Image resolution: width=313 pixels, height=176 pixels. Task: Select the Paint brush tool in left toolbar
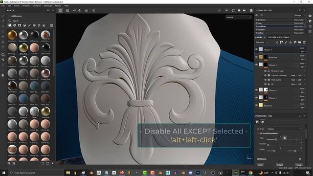3,16
